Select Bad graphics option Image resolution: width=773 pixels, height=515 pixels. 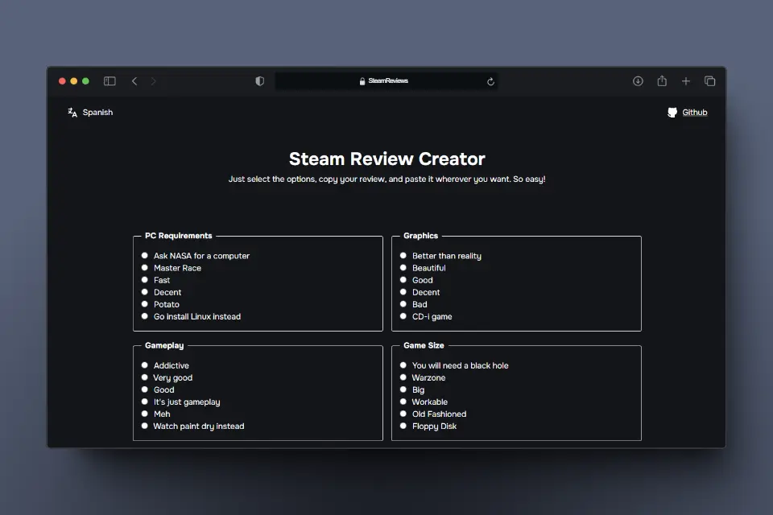(x=403, y=304)
